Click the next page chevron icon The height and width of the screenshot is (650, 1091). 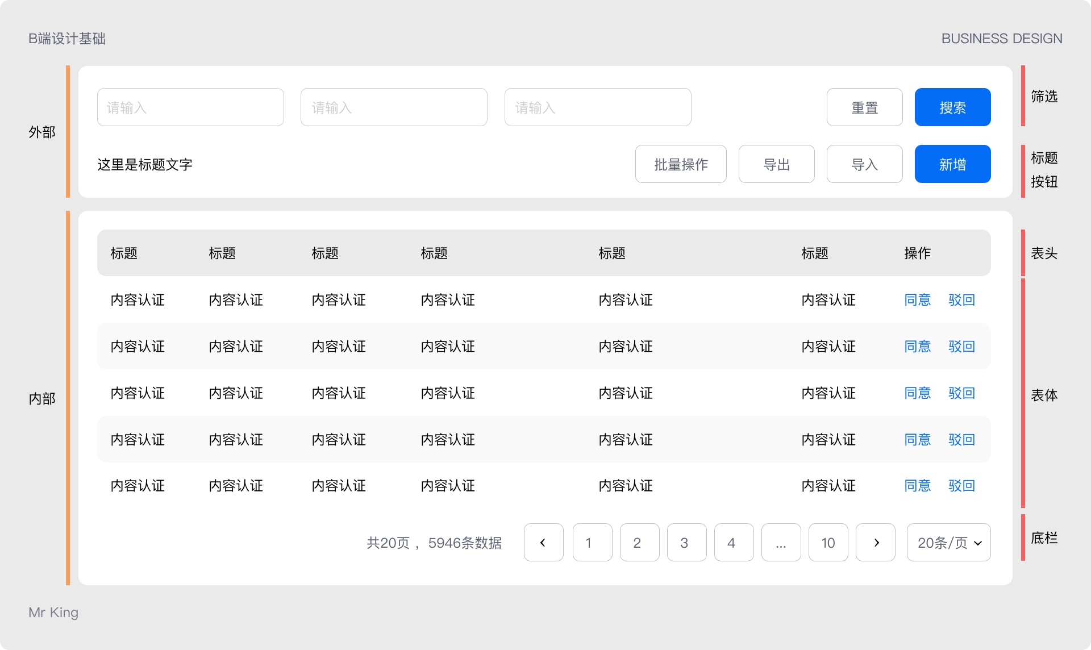[875, 542]
